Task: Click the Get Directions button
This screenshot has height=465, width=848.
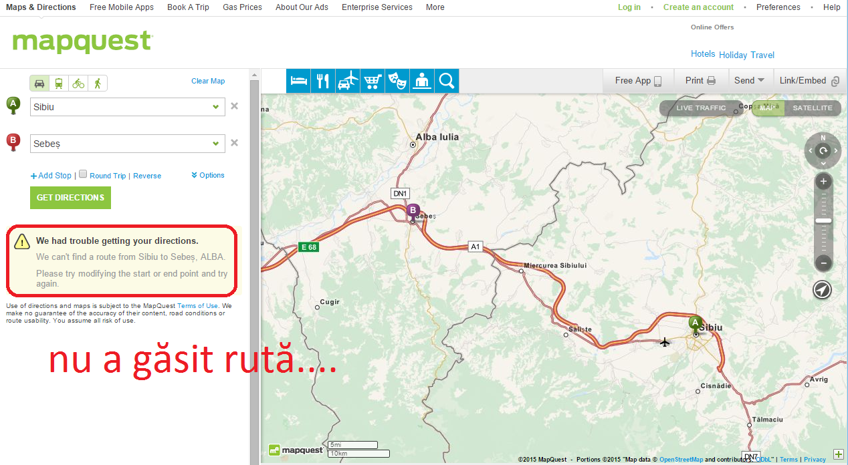Action: (70, 198)
